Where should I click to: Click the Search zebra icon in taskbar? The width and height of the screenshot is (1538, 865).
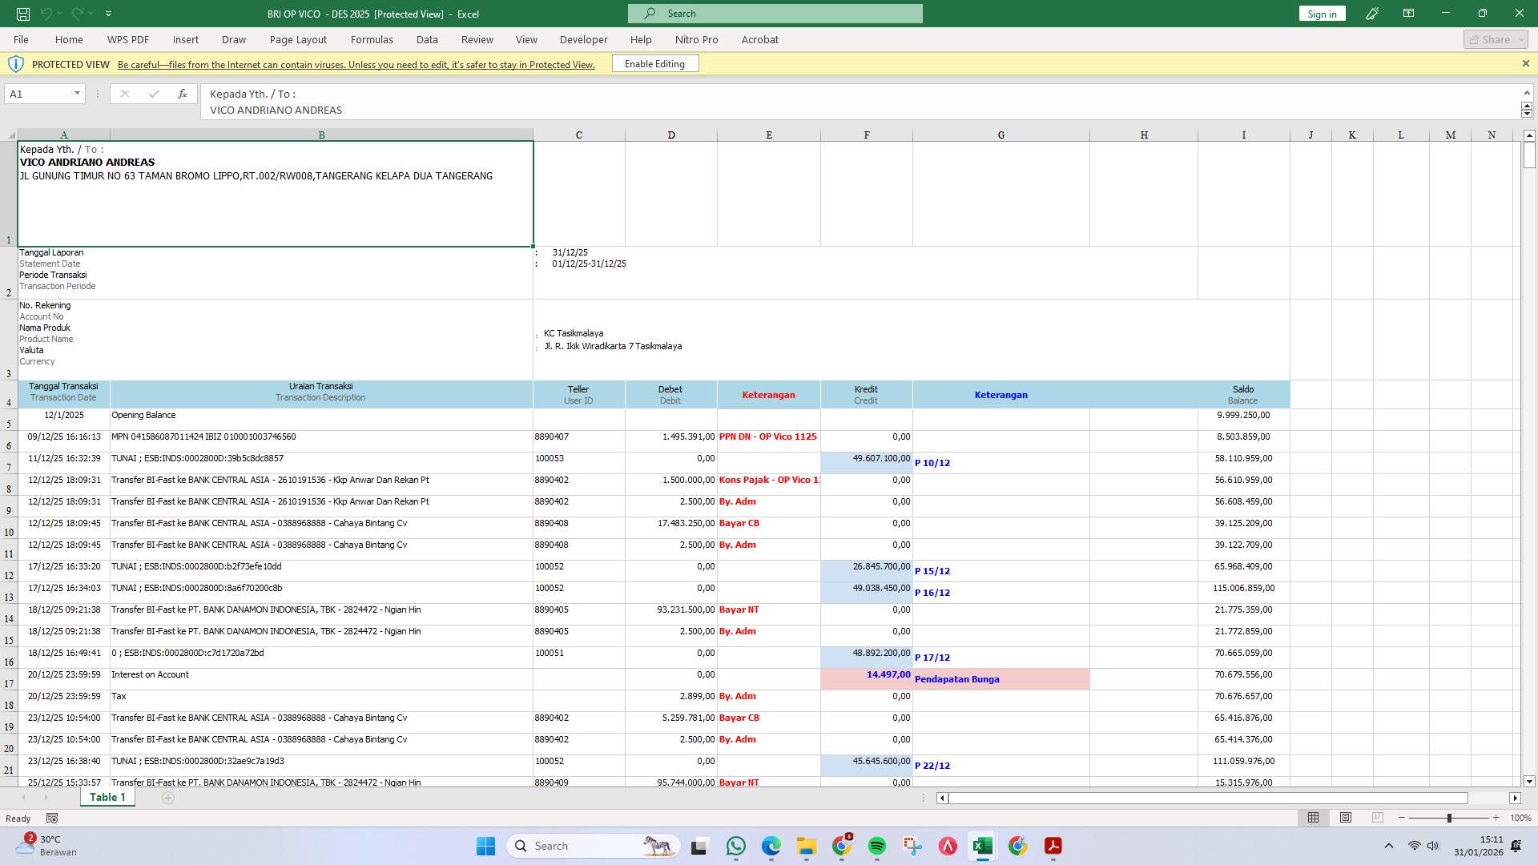[658, 846]
